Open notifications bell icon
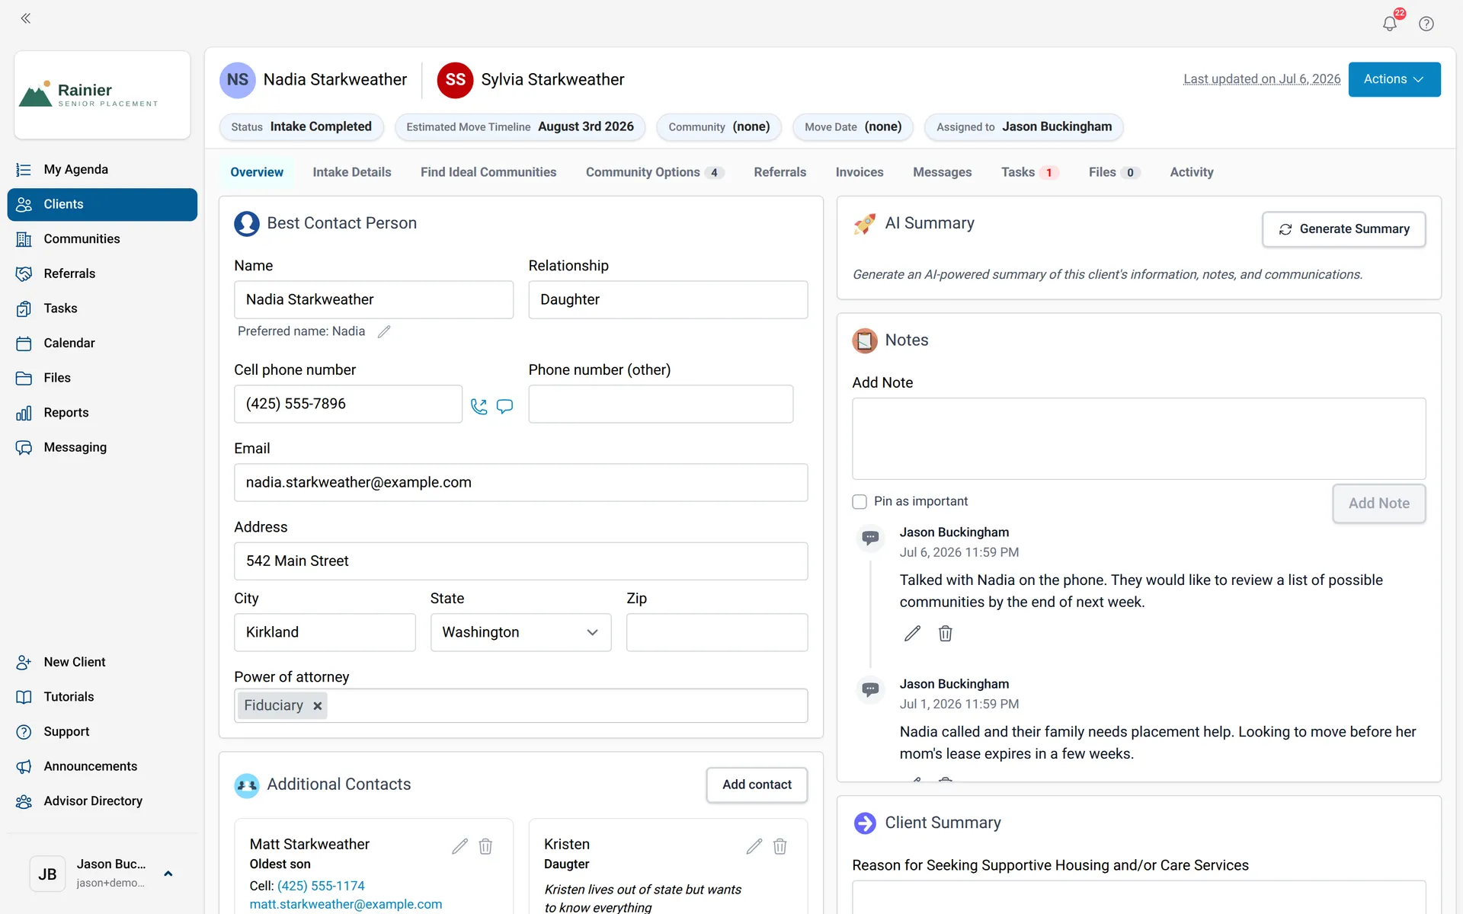Screen dimensions: 1463x914 1390,24
